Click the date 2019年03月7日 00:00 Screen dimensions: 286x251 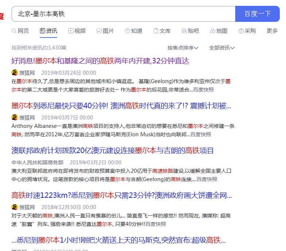click(67, 118)
